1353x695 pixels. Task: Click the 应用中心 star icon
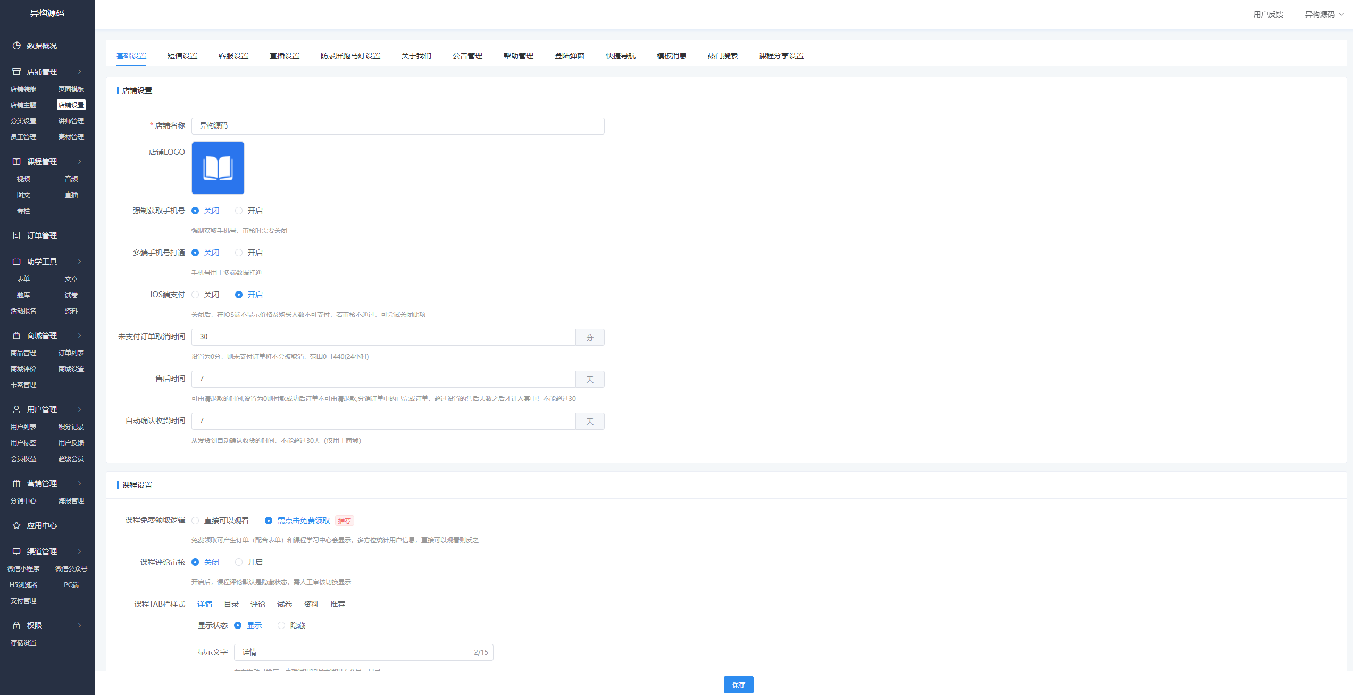pyautogui.click(x=16, y=525)
